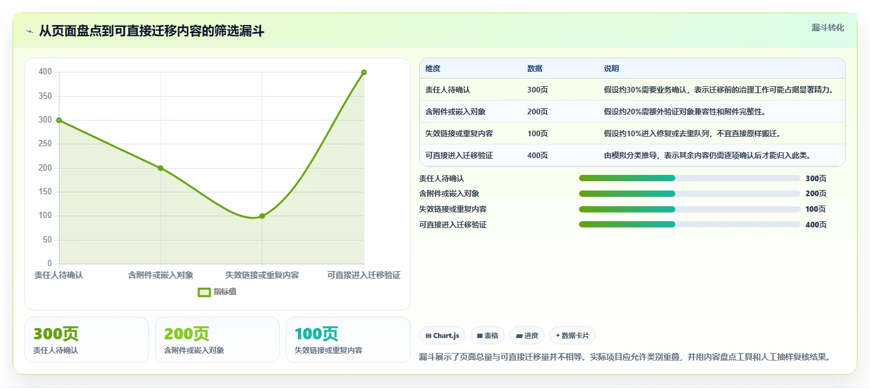
Task: Click the 400页 value in the table
Action: pyautogui.click(x=538, y=156)
